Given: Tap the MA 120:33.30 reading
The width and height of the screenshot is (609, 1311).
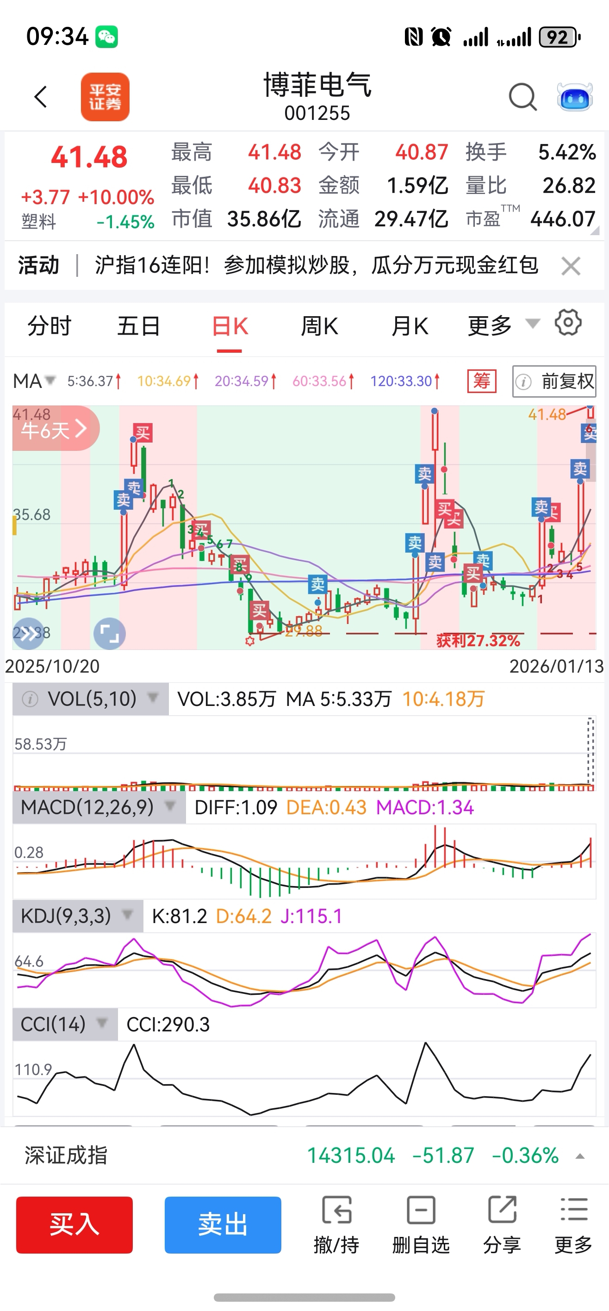Looking at the screenshot, I should pyautogui.click(x=405, y=381).
